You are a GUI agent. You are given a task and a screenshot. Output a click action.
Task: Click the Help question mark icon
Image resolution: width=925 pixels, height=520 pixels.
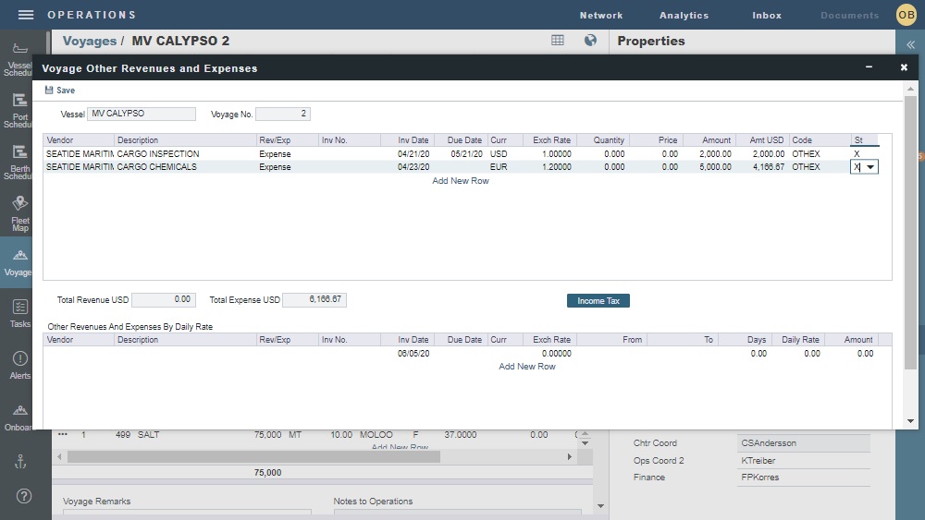[24, 496]
